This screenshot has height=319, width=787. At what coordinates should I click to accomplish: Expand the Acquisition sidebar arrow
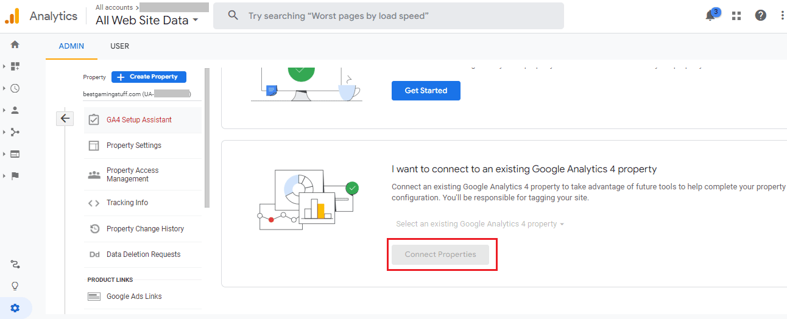(x=4, y=132)
